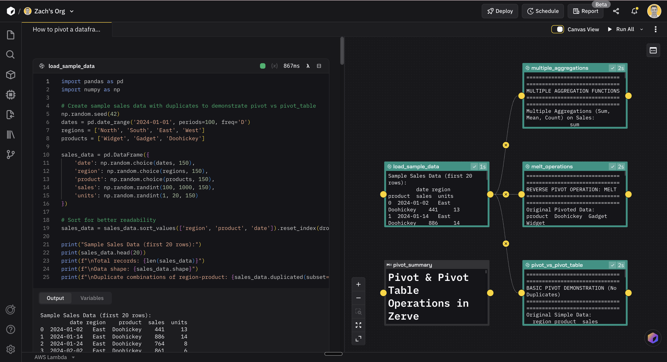Click output port of load_sample_data node
Viewport: 667px width, 362px height.
[x=490, y=195]
